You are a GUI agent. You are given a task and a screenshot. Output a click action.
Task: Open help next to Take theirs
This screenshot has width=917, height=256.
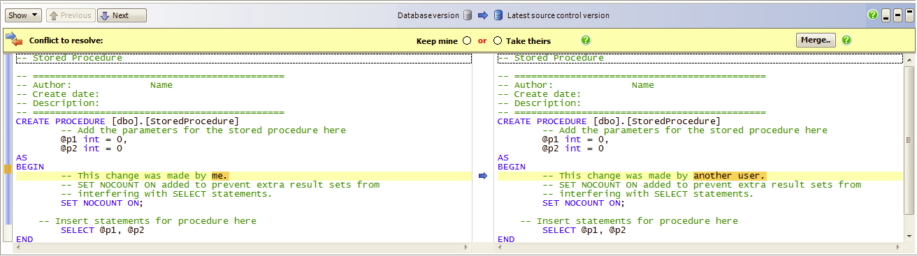click(586, 40)
